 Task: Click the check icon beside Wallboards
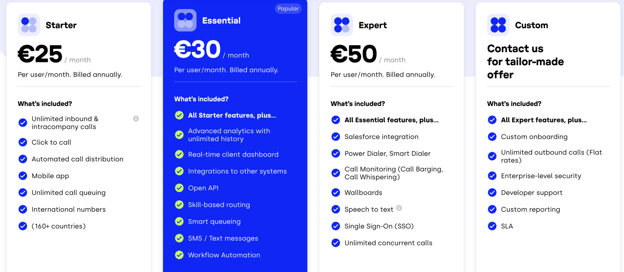[335, 193]
